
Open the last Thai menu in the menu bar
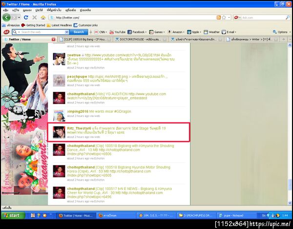tap(85, 10)
